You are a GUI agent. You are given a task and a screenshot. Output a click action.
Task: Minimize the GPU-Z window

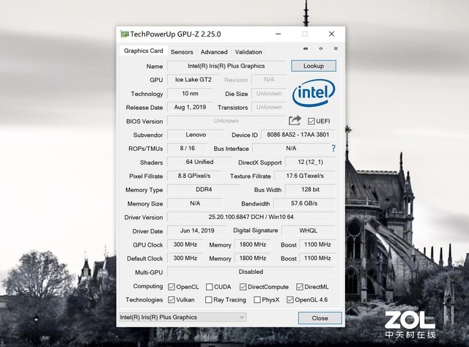[278, 34]
